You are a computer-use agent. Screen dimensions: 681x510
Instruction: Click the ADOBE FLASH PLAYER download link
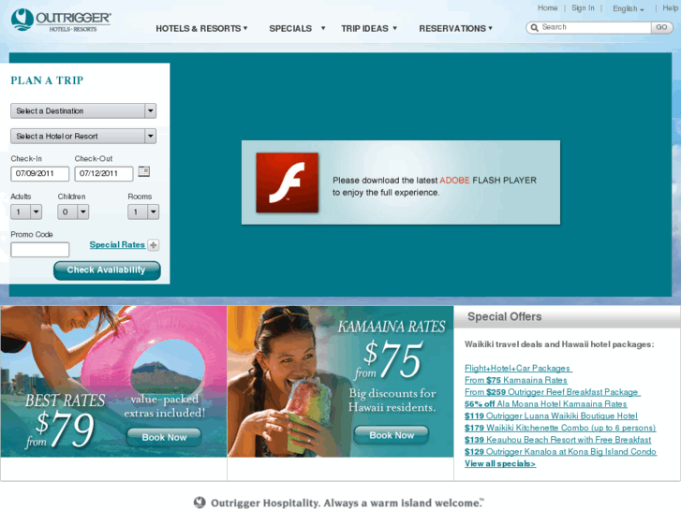[488, 180]
